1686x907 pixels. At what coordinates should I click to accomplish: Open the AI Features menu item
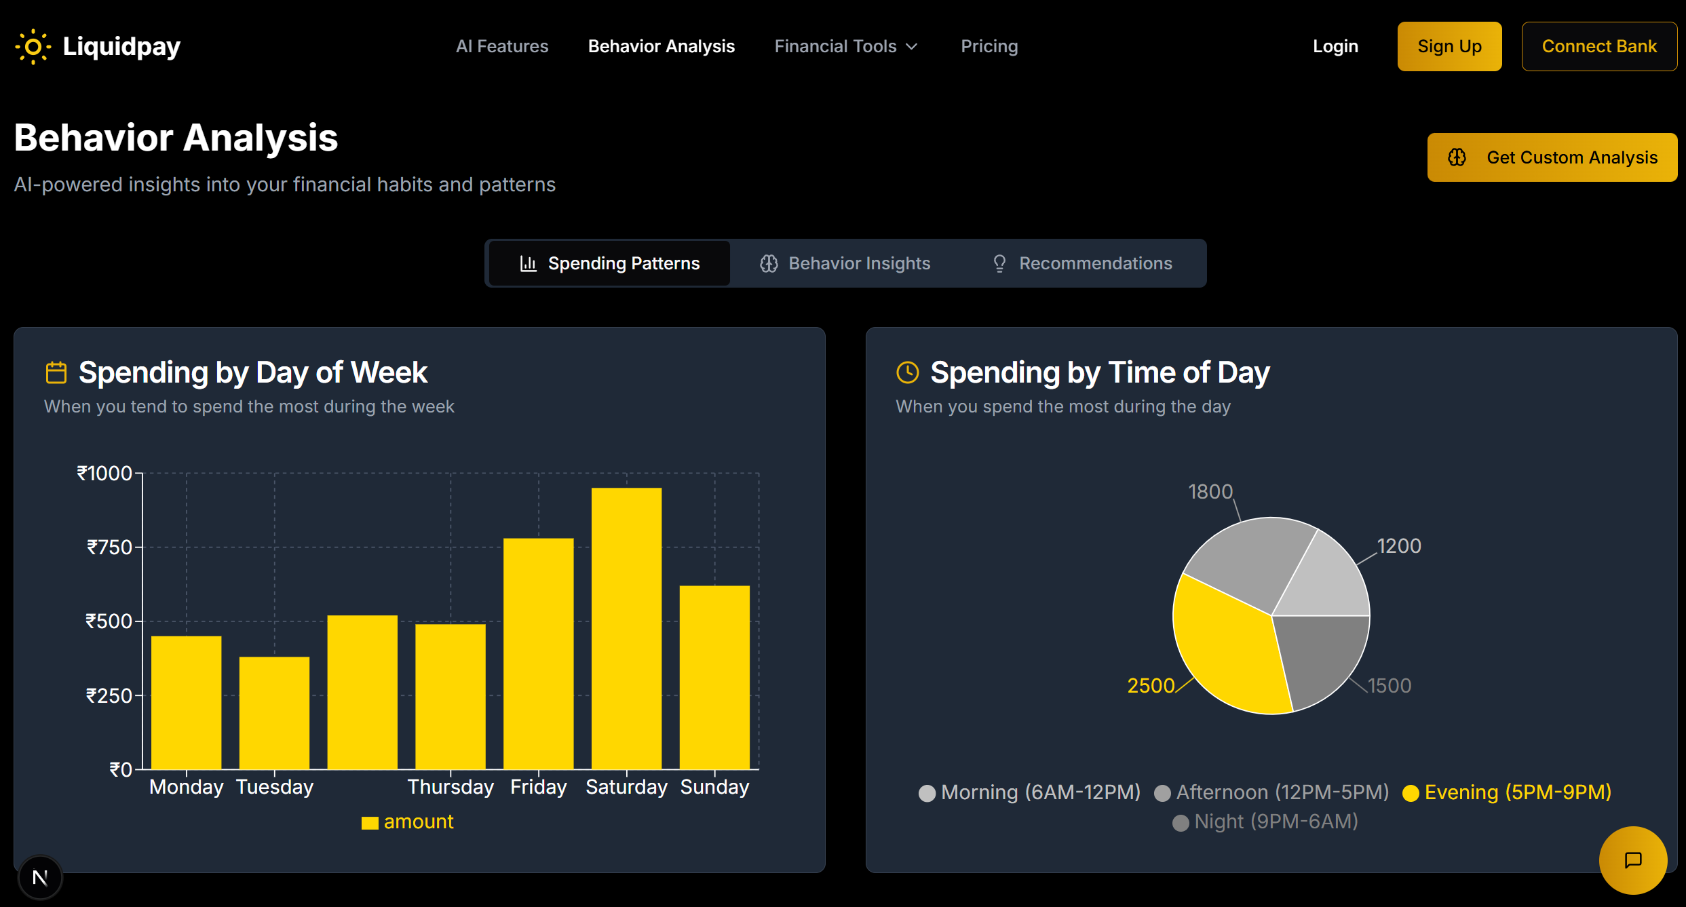click(x=502, y=46)
